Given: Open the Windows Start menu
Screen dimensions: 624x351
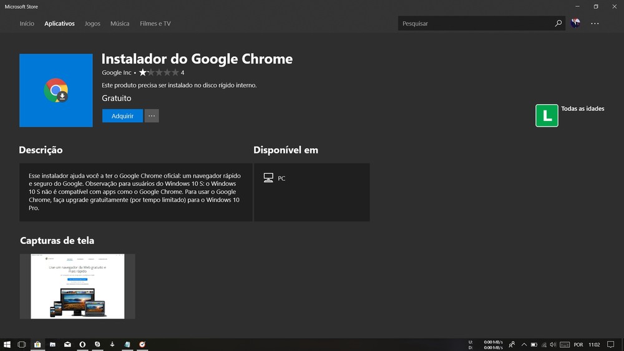Looking at the screenshot, I should 7,344.
